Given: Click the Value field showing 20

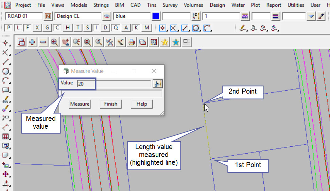Looking at the screenshot, I should (x=114, y=84).
